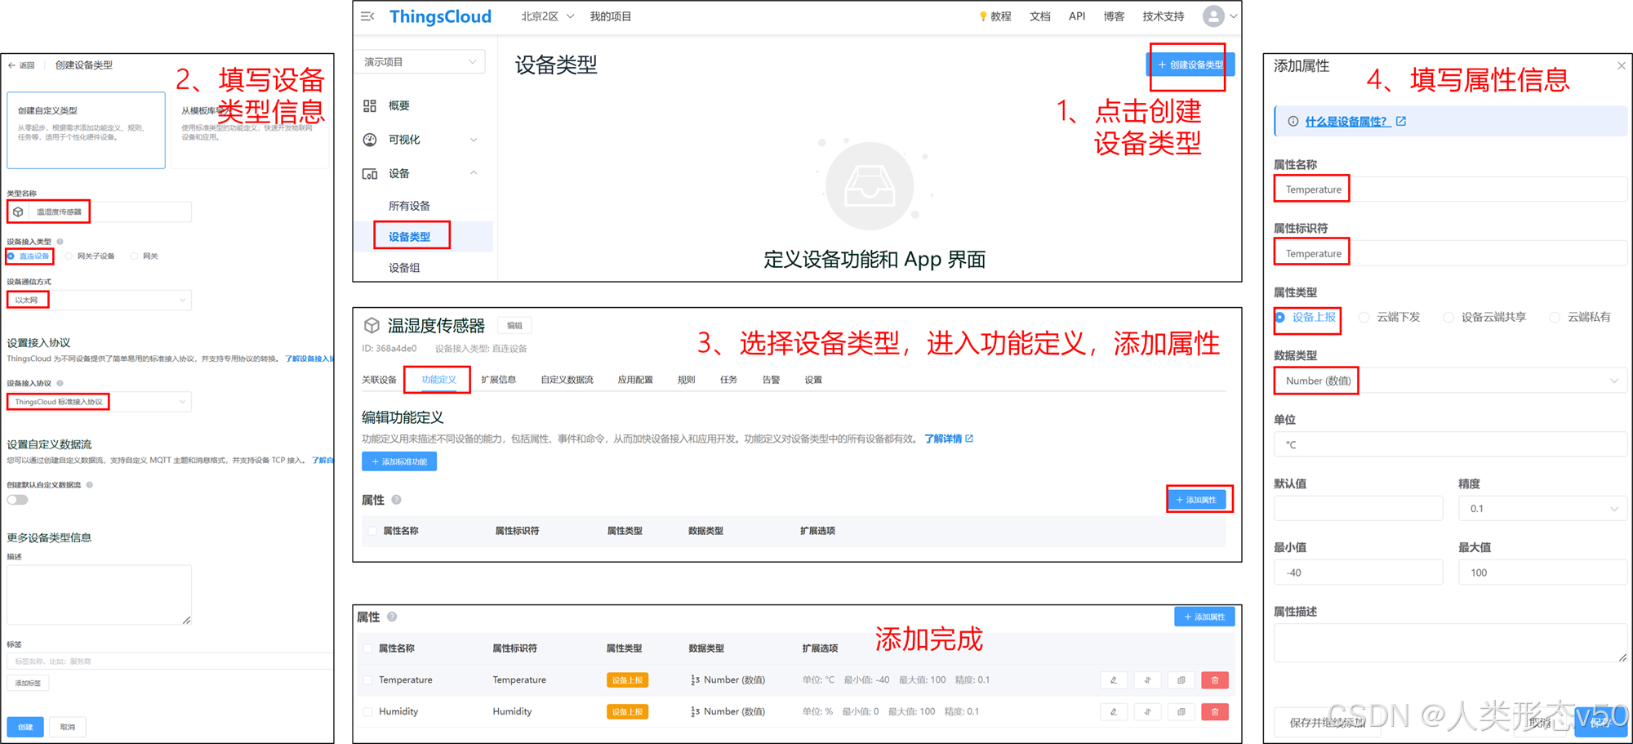Click the 创建 button in create panel
This screenshot has width=1633, height=744.
pos(25,727)
